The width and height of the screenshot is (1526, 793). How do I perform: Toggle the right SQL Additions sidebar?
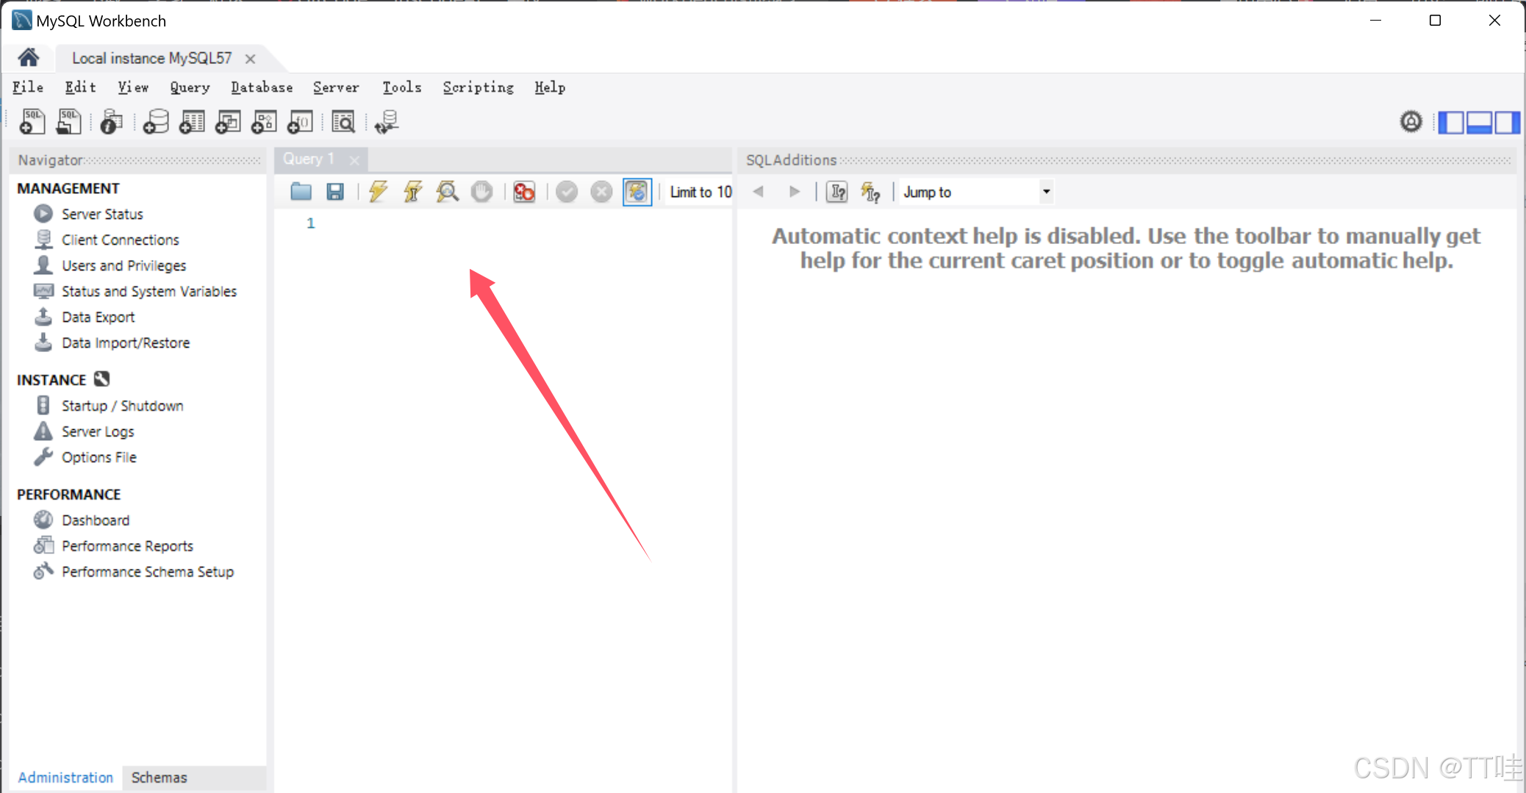click(1507, 122)
